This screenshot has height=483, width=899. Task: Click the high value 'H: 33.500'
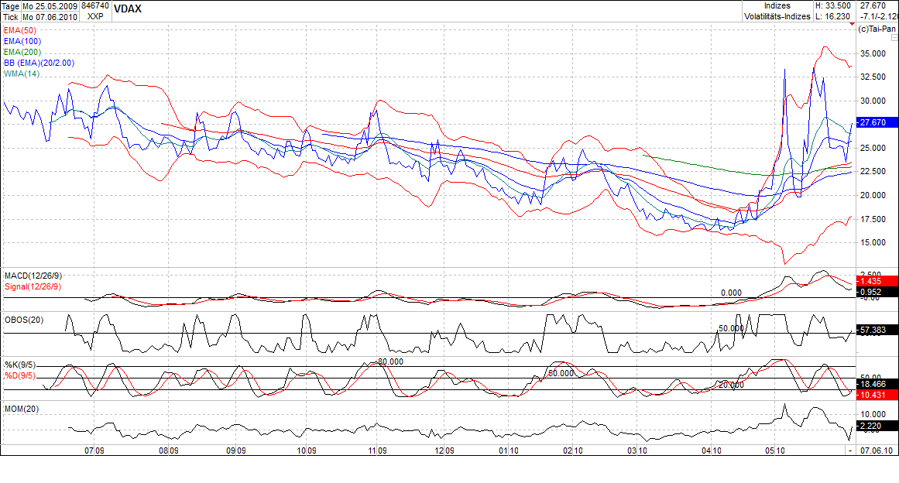click(833, 5)
